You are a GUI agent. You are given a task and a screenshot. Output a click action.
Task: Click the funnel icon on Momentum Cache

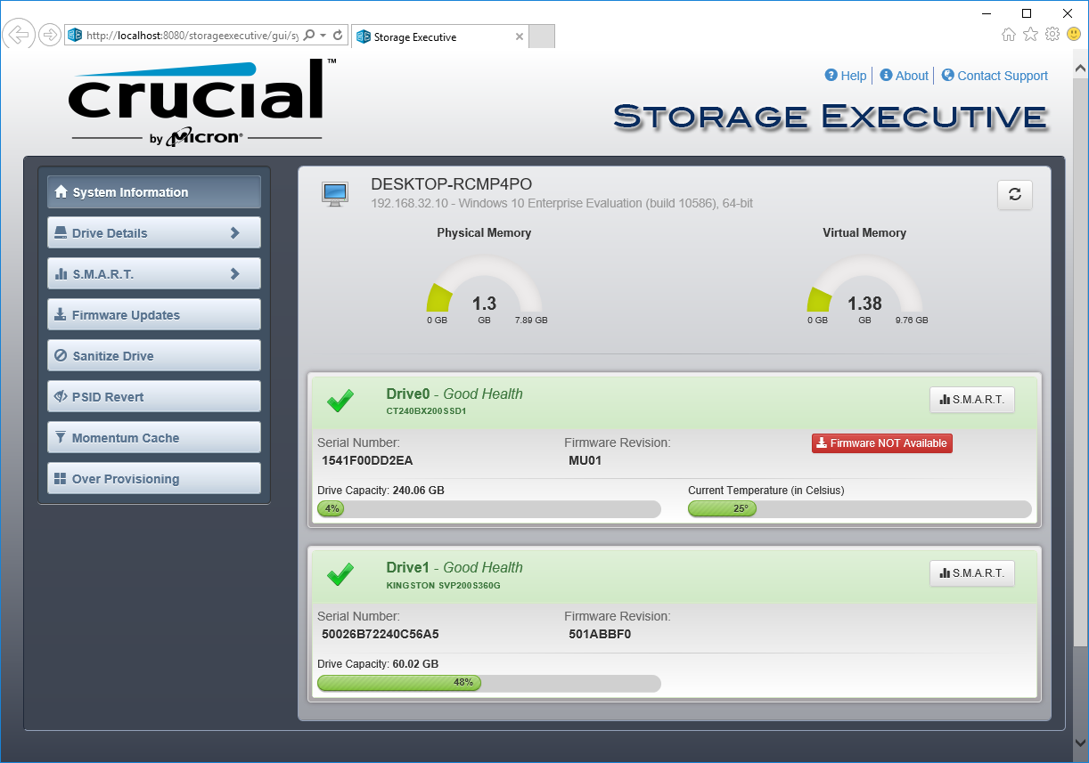(61, 437)
